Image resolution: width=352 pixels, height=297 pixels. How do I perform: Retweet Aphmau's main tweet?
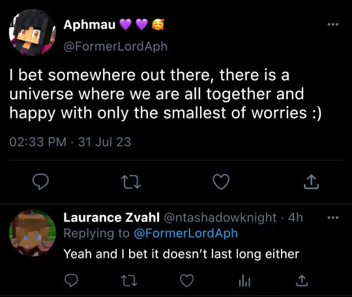(131, 182)
